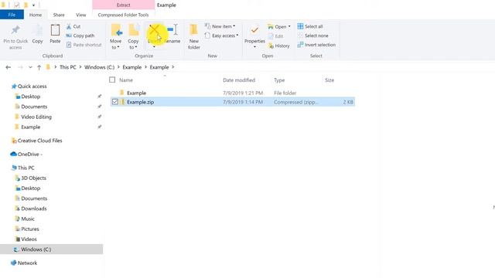Open Quick access in the navigation pane
The height and width of the screenshot is (278, 495).
[x=32, y=86]
